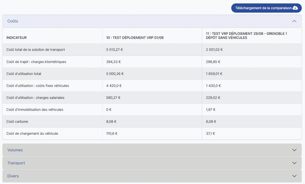Click 'Coût d'utilisation : charges salariales'

tap(35, 97)
